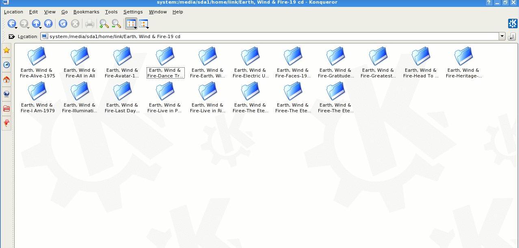Viewport: 519px width, 248px height.
Task: Zoom in with the magnifier plus
Action: click(x=104, y=24)
